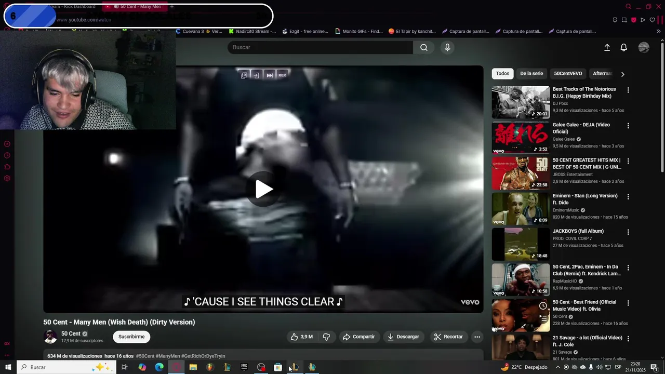
Task: Open the YouTube upload/create icon
Action: 607,47
